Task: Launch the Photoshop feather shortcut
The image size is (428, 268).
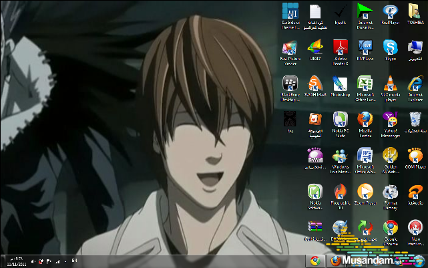Action: (341, 86)
